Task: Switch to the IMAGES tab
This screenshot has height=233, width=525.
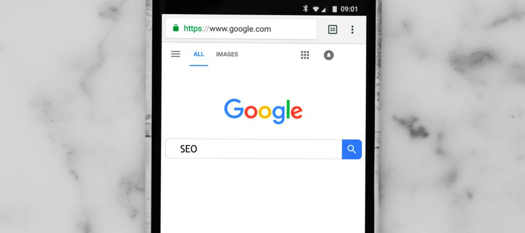Action: tap(227, 54)
